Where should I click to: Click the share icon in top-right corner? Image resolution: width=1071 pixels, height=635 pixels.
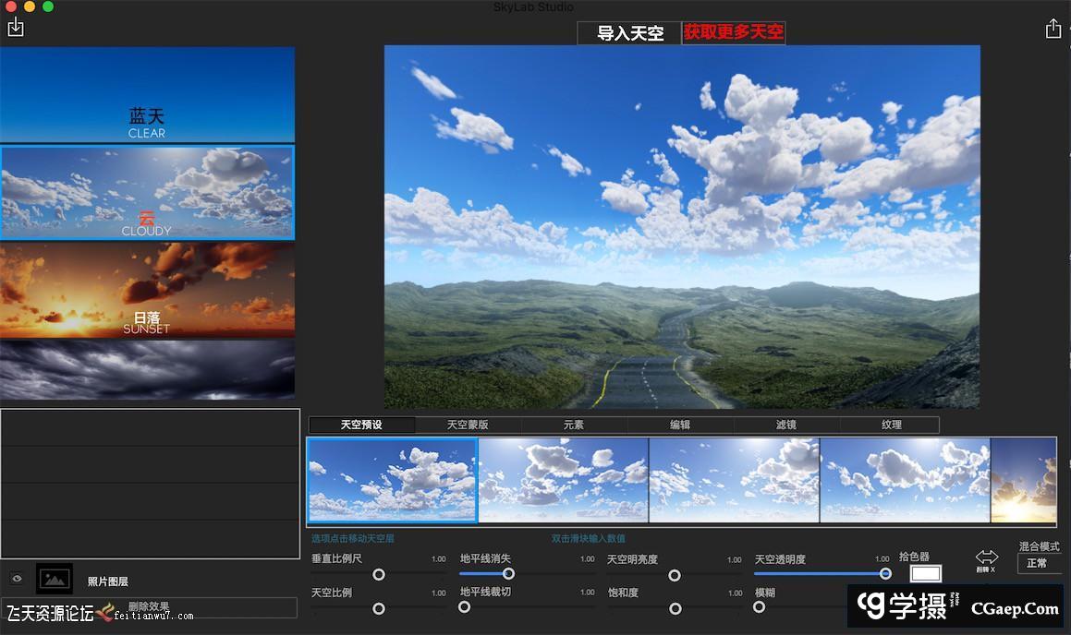[1053, 28]
